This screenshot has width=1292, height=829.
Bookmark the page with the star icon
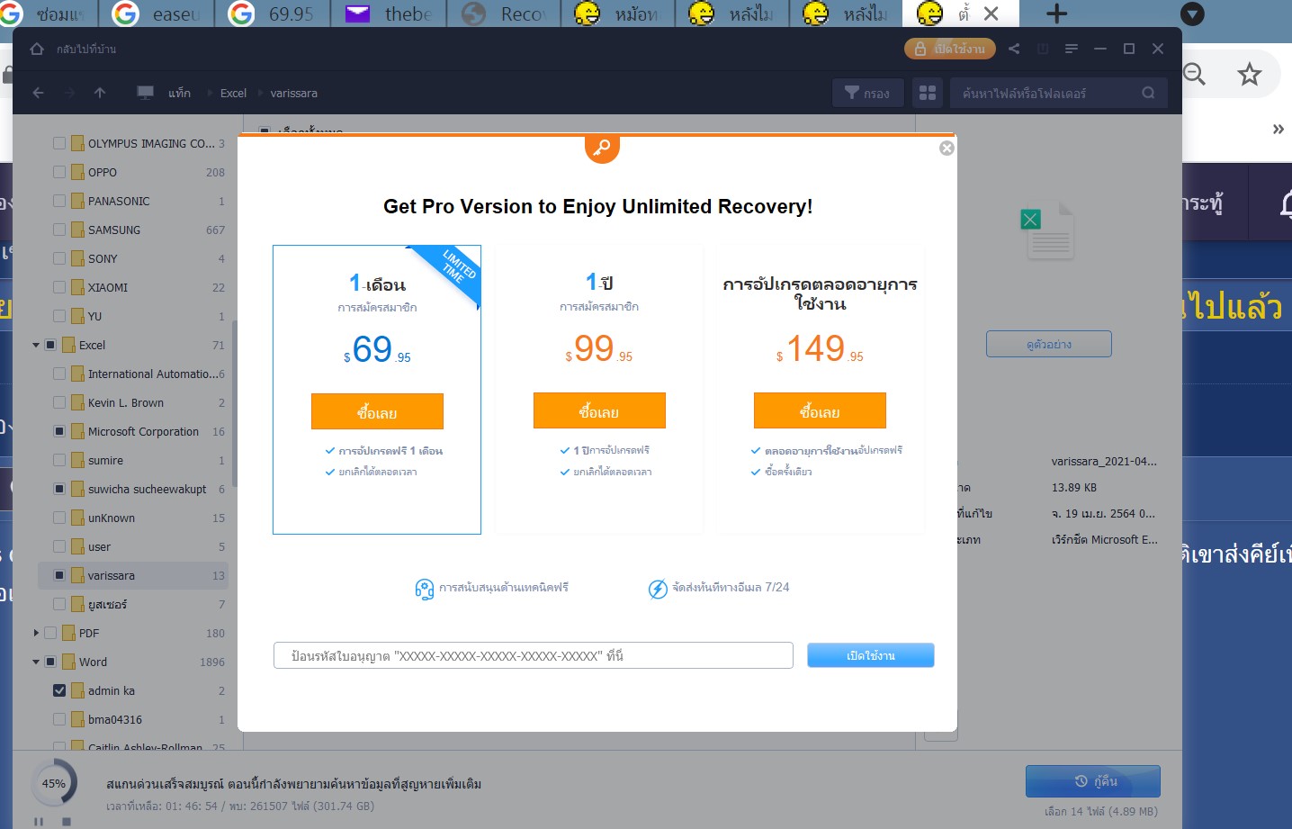(1249, 74)
